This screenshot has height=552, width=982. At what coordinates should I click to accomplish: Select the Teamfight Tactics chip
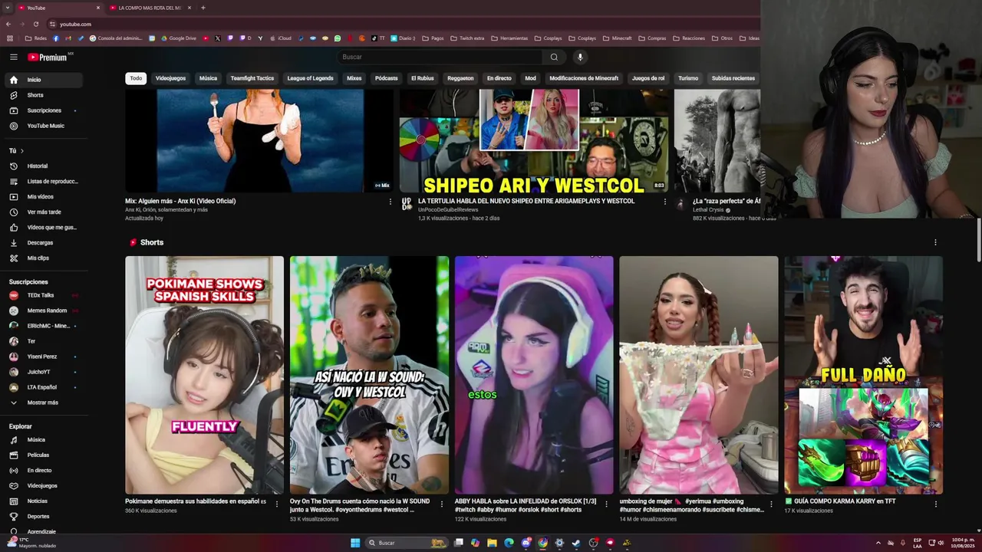pyautogui.click(x=252, y=78)
